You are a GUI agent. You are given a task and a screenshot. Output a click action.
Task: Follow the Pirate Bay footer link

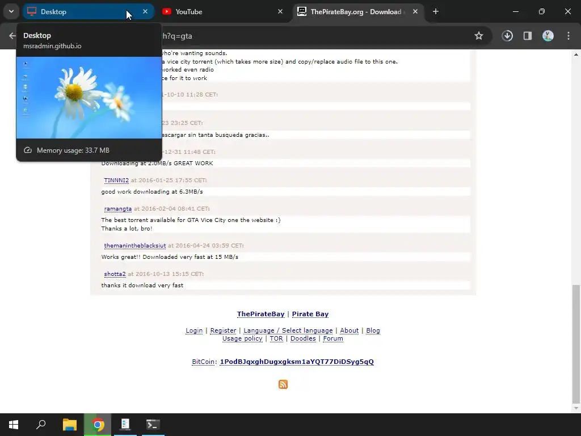(310, 314)
